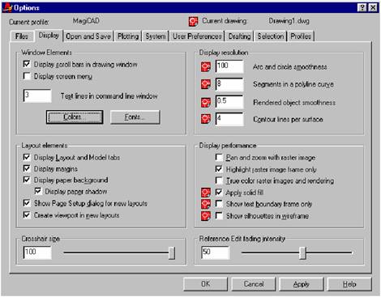Toggle Show Page Setup dialog for new layouts

(x=27, y=203)
